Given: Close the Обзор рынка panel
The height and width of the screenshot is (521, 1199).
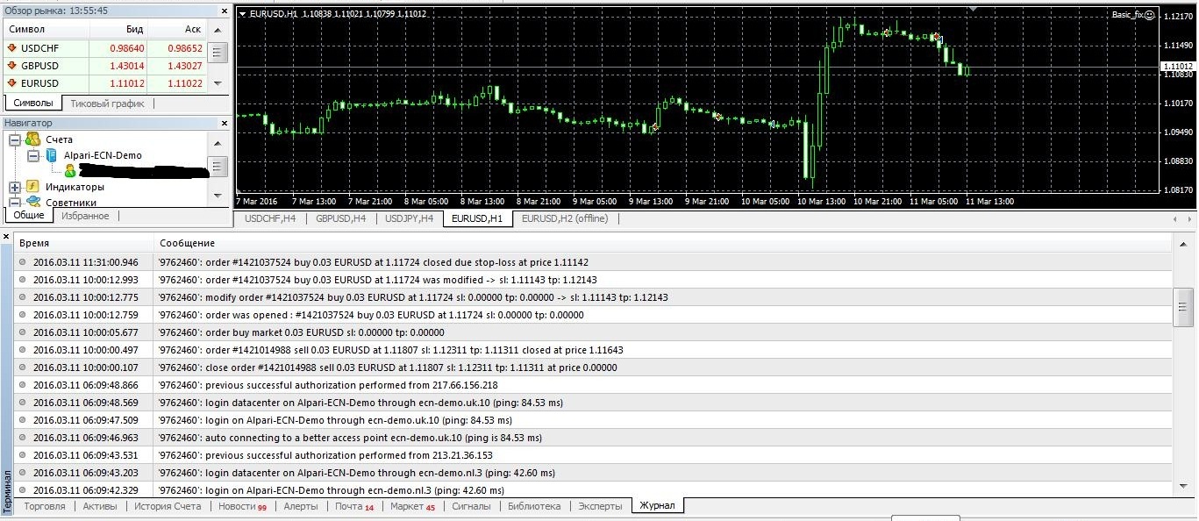Looking at the screenshot, I should coord(225,11).
